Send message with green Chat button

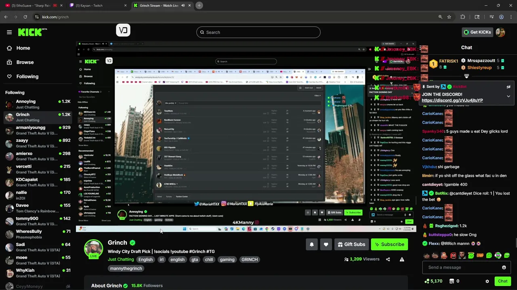click(x=502, y=281)
